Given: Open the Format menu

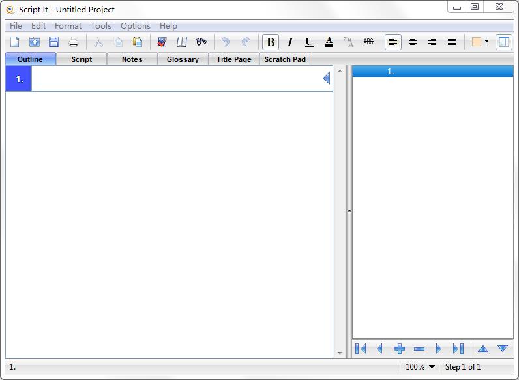Looking at the screenshot, I should [68, 26].
